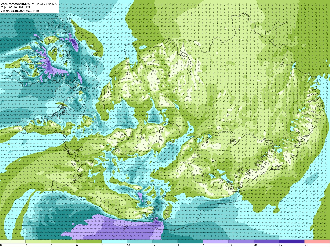Click the "Vindur í 925hPa" label
This screenshot has width=330, height=247.
coord(47,4)
